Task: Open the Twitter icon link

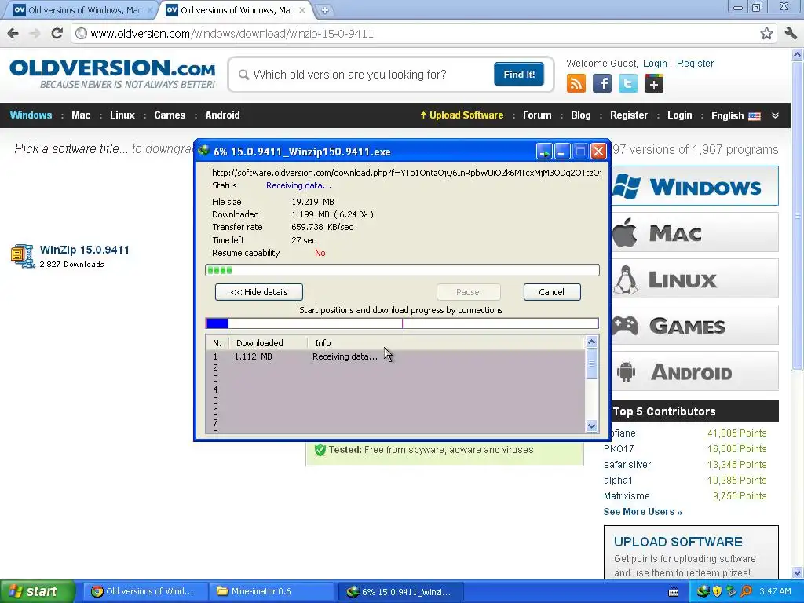Action: [627, 83]
